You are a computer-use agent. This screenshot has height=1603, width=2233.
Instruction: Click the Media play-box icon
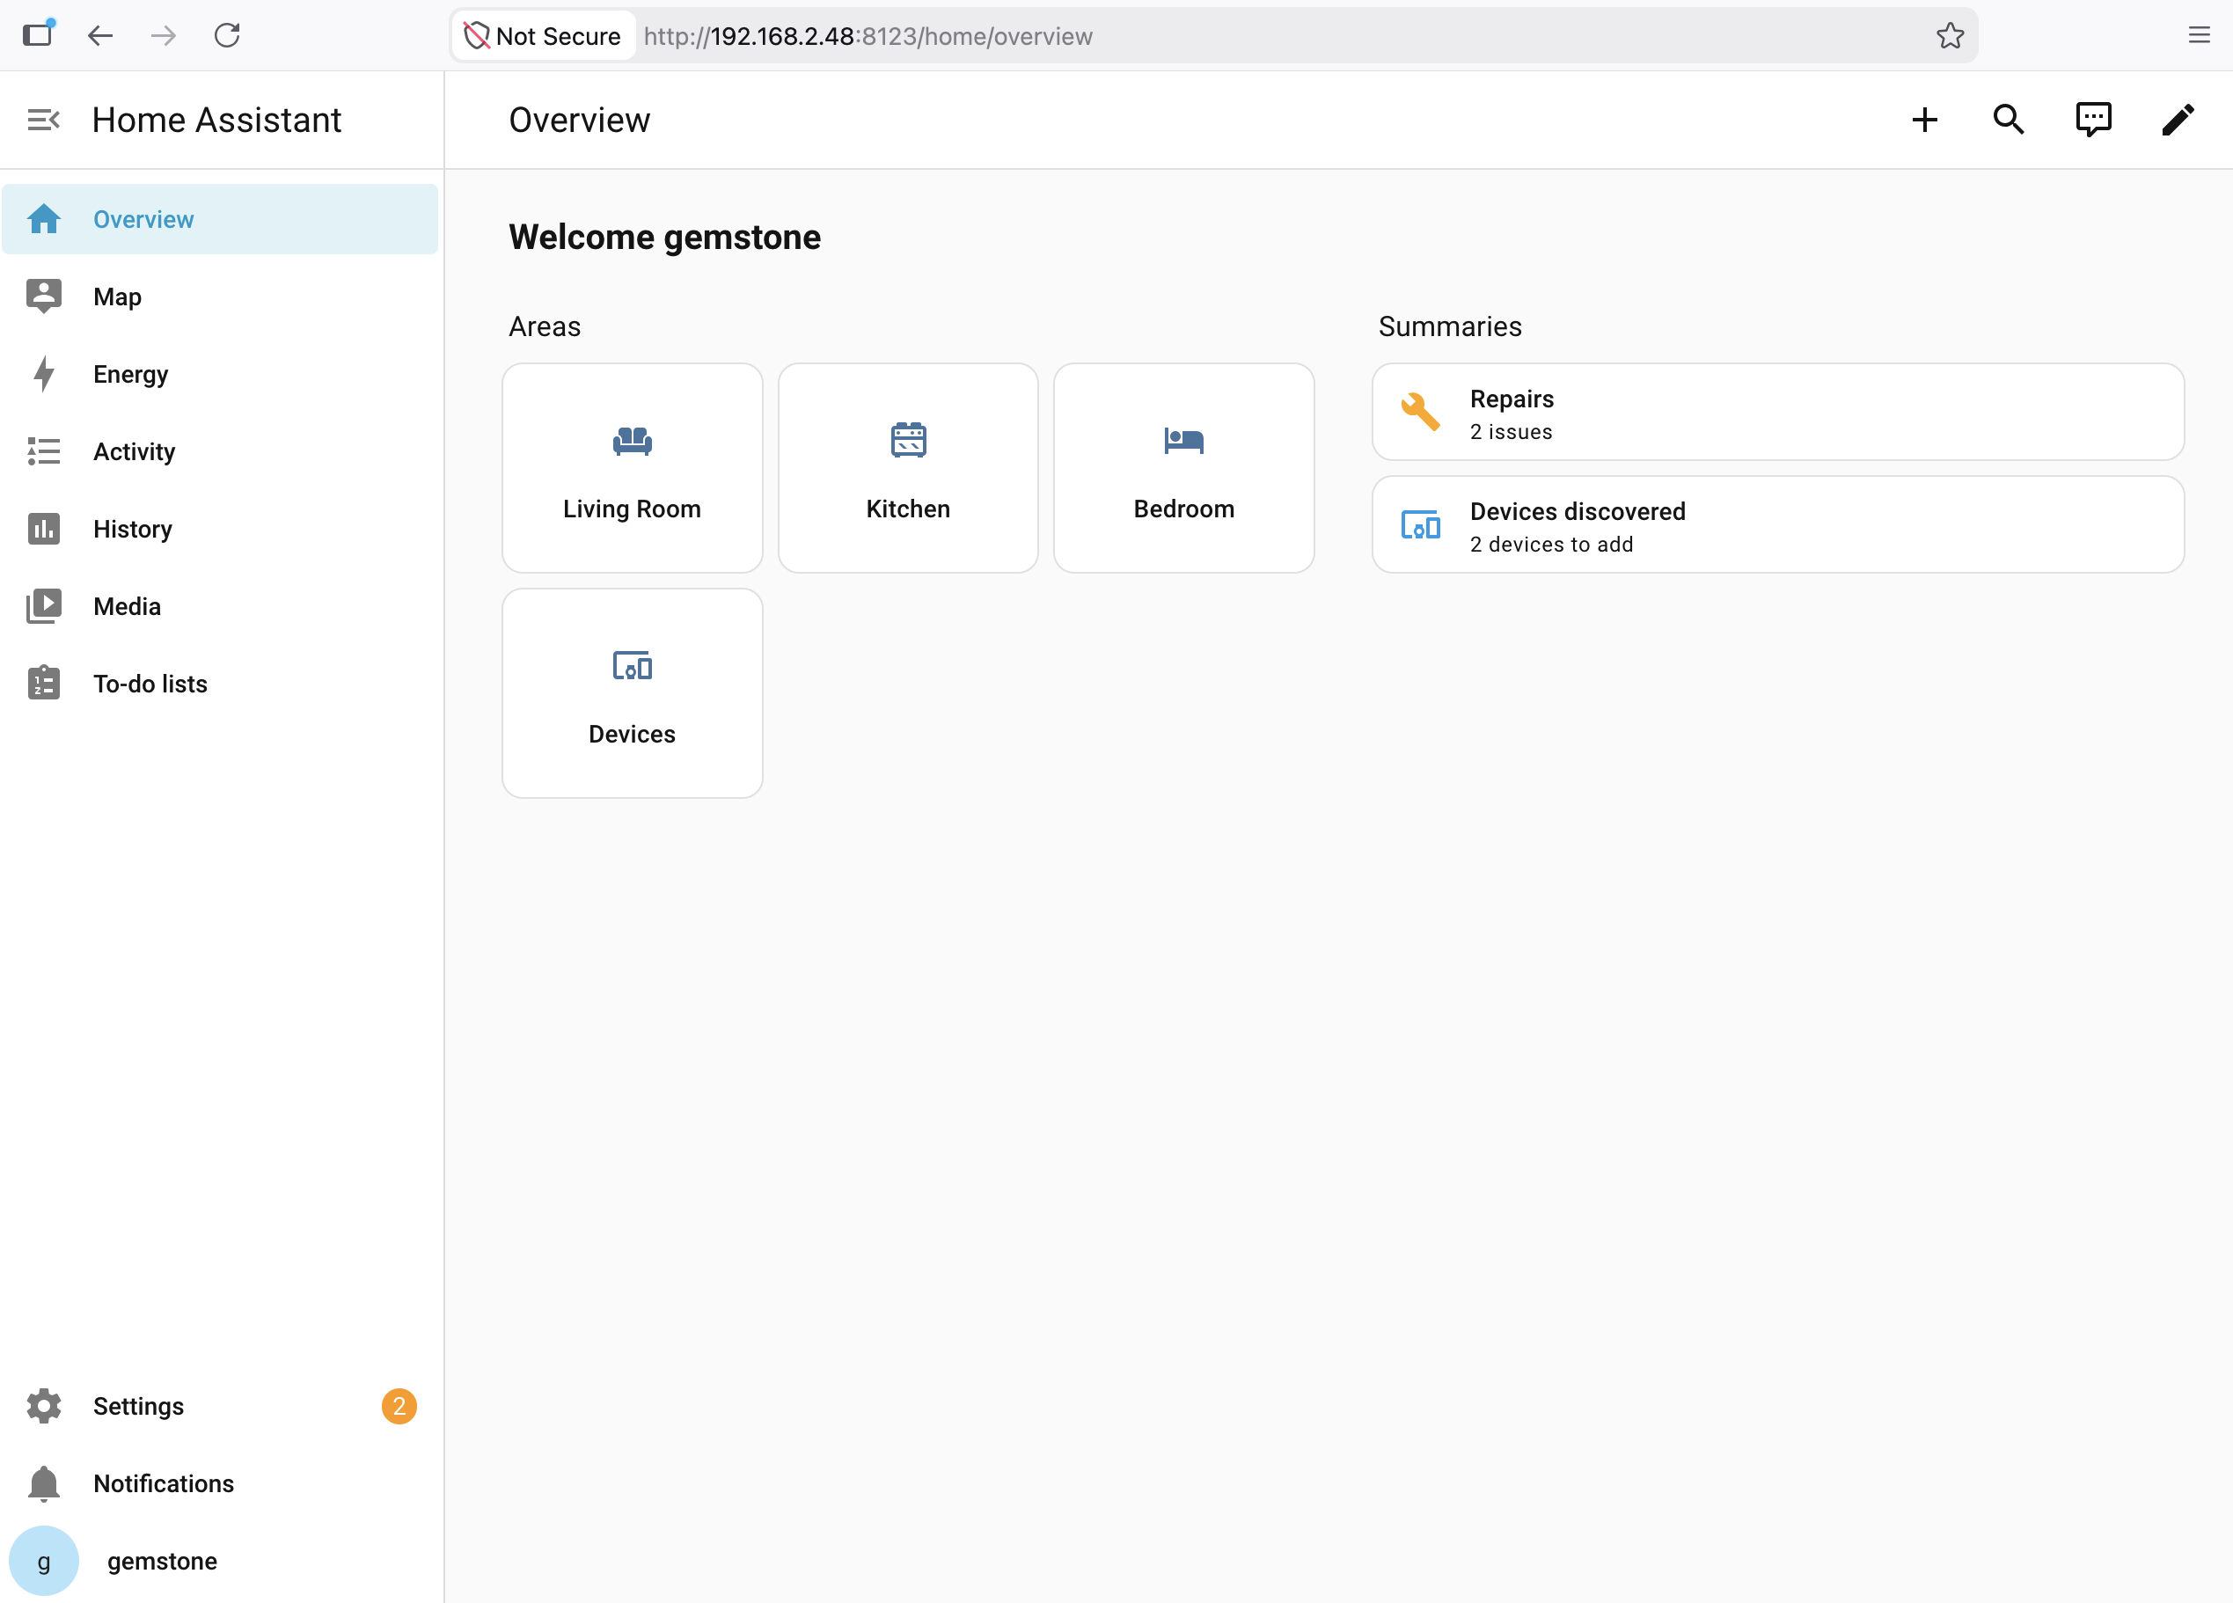click(43, 606)
